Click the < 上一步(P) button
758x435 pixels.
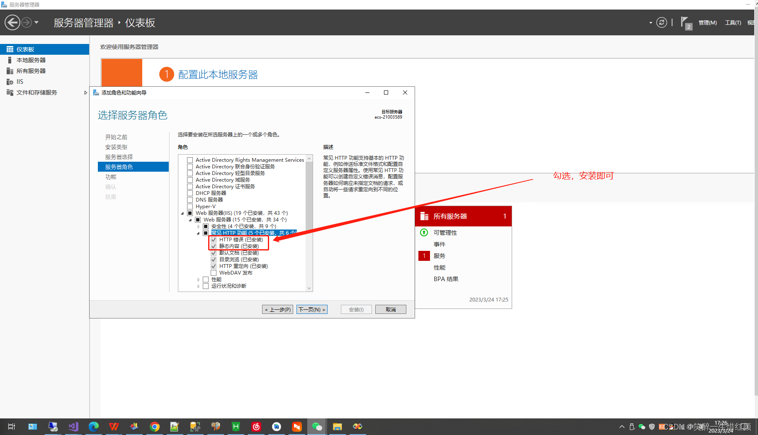coord(278,309)
